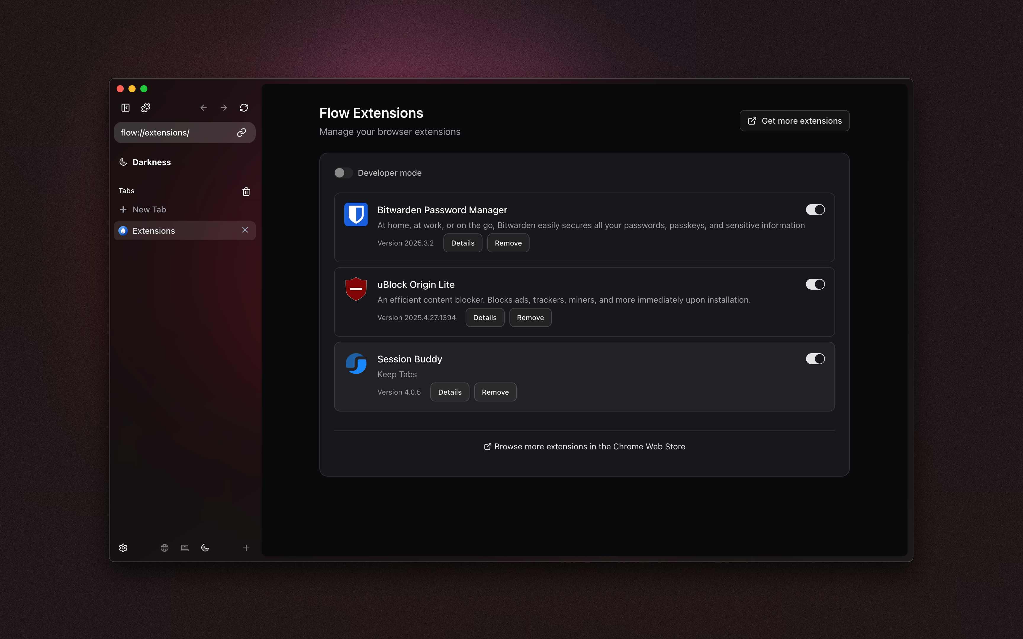Click Get more extensions button
Screen dimensions: 1023x639
point(794,121)
